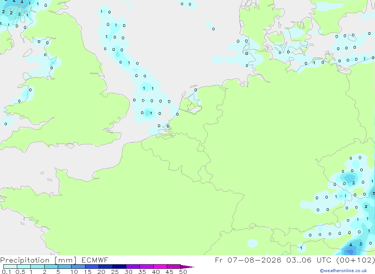Click the '30' legend scale label
This screenshot has width=375, height=274.
click(128, 272)
